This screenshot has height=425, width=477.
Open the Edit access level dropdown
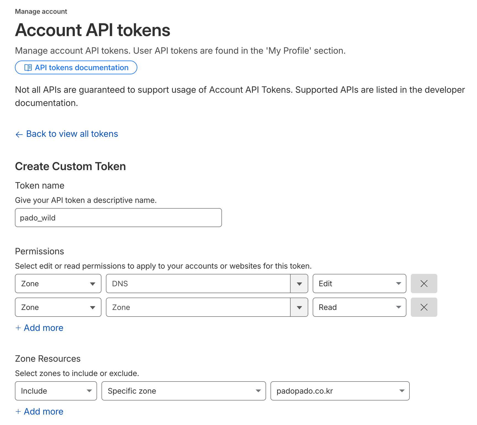click(359, 284)
